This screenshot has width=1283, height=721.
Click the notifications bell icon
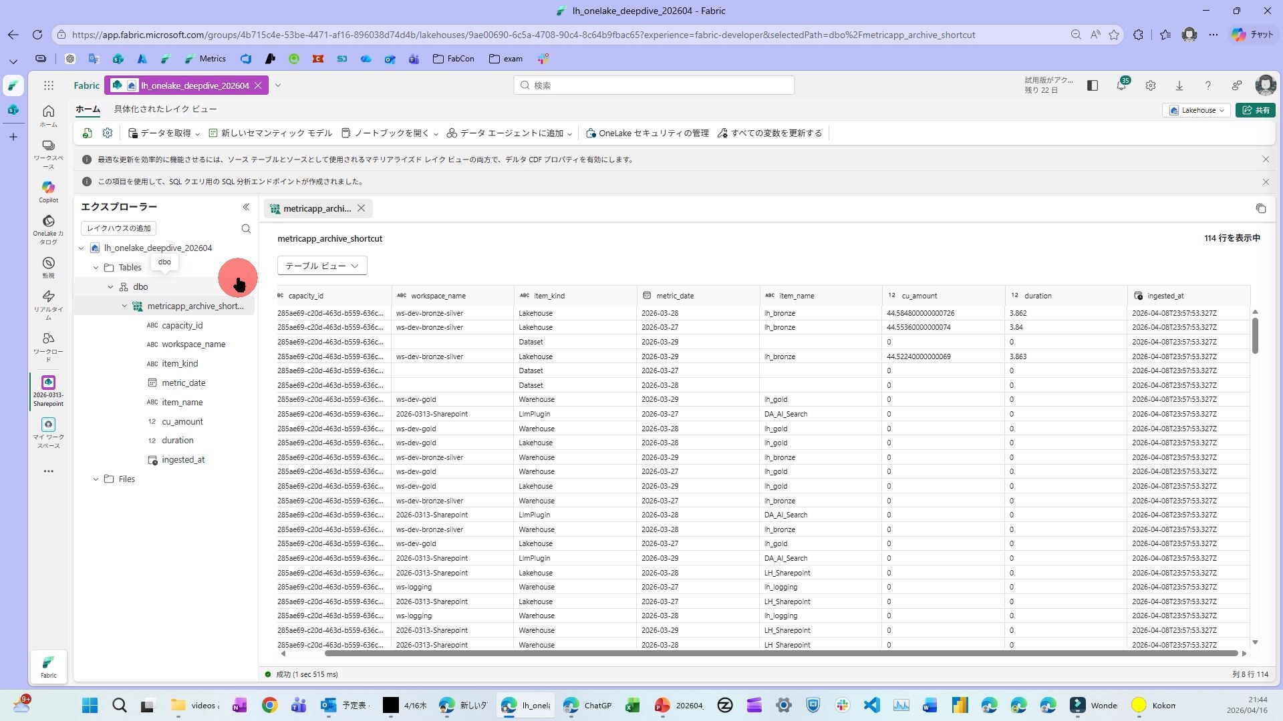[x=1121, y=85]
